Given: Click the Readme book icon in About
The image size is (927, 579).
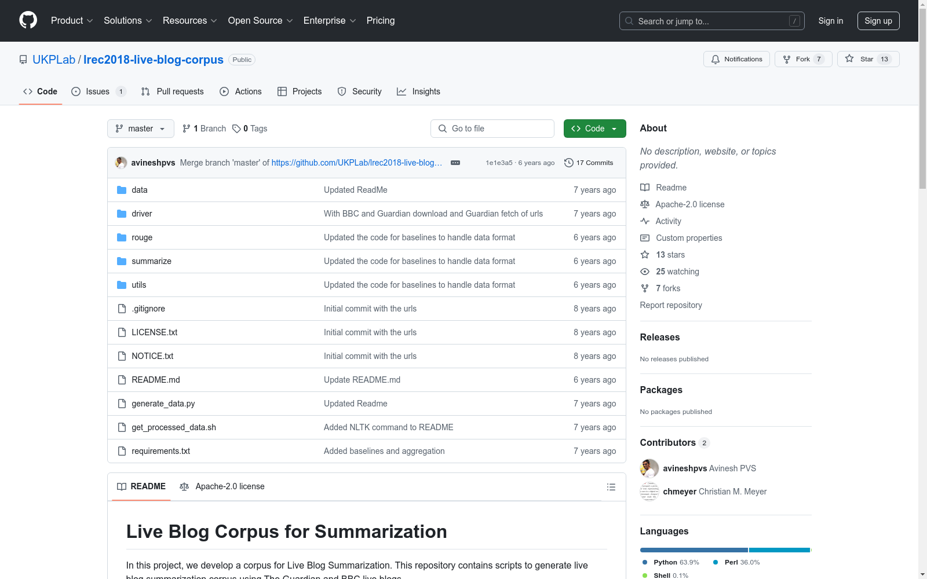Looking at the screenshot, I should pos(645,188).
